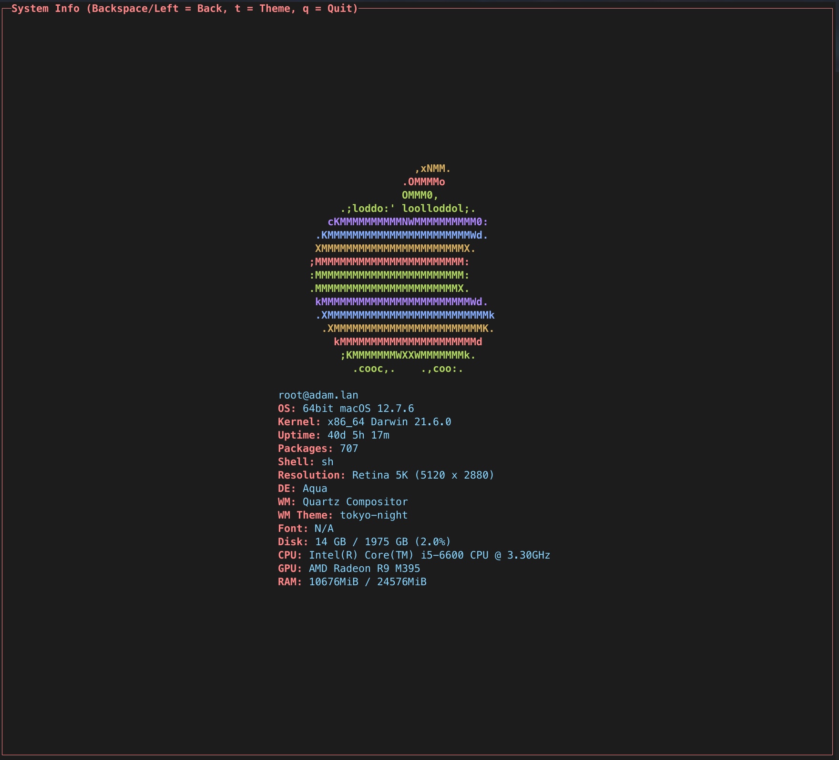Click the WM: Quartz Compositor line
The image size is (839, 760).
pos(343,502)
